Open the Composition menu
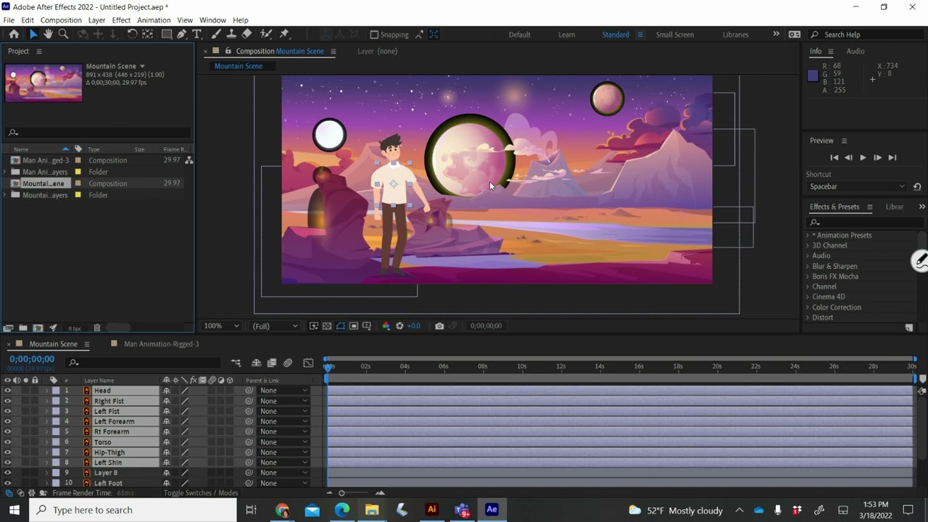 point(61,20)
